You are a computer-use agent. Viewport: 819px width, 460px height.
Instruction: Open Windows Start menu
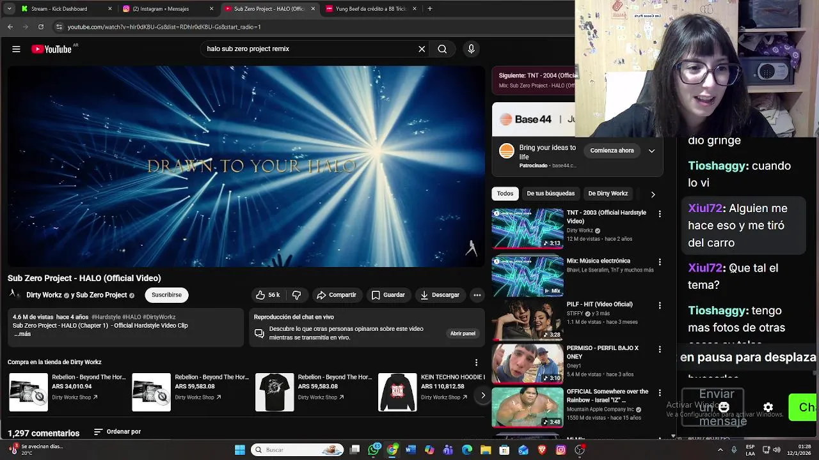(240, 450)
